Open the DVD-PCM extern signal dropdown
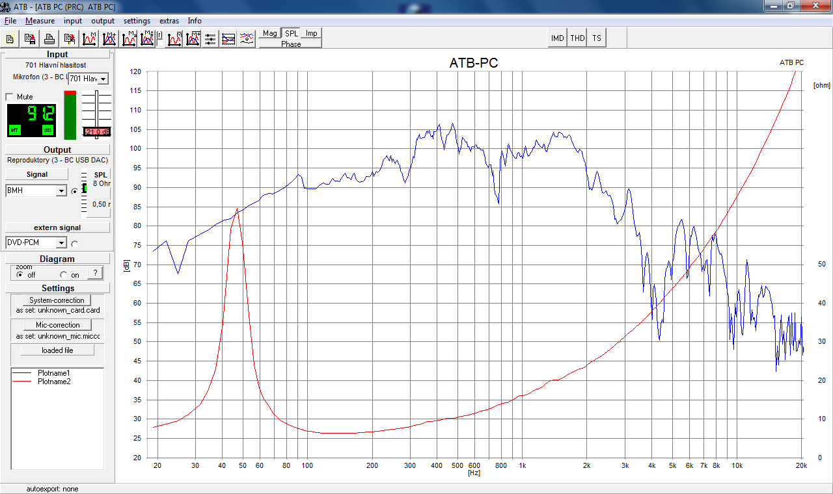Viewport: 833px width, 494px height. [61, 243]
